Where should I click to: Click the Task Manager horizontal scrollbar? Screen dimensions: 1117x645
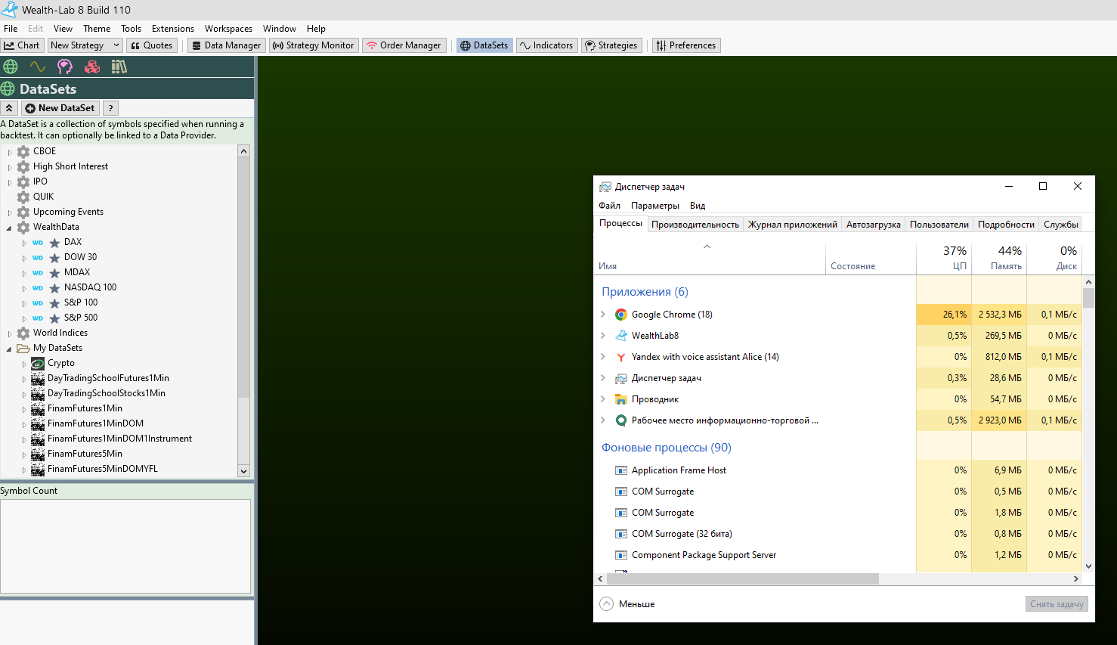742,578
